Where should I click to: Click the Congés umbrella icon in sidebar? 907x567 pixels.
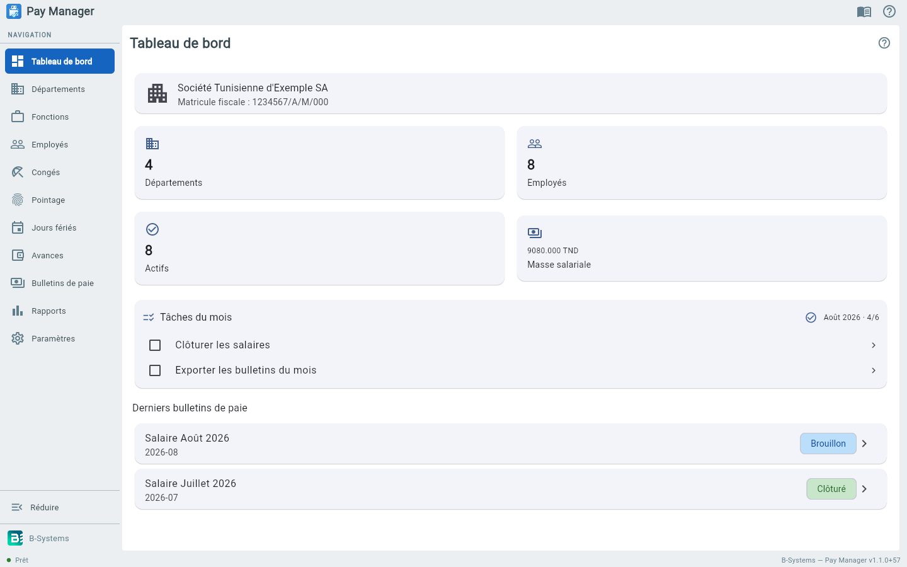click(18, 172)
